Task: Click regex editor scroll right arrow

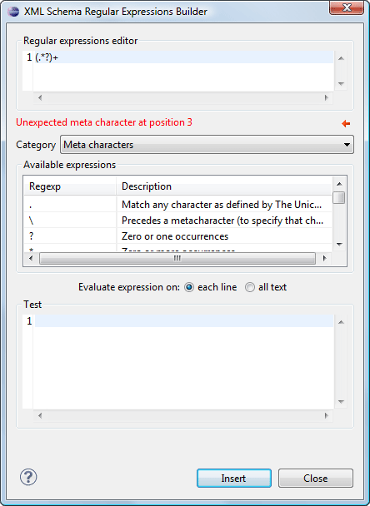Action: 326,97
